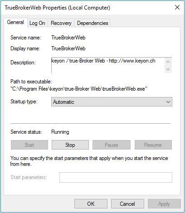The image size is (185, 213).
Task: Dismiss dialog with Cancel button
Action: [127, 204]
